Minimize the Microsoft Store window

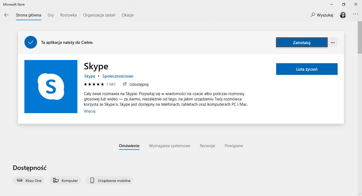click(x=332, y=4)
